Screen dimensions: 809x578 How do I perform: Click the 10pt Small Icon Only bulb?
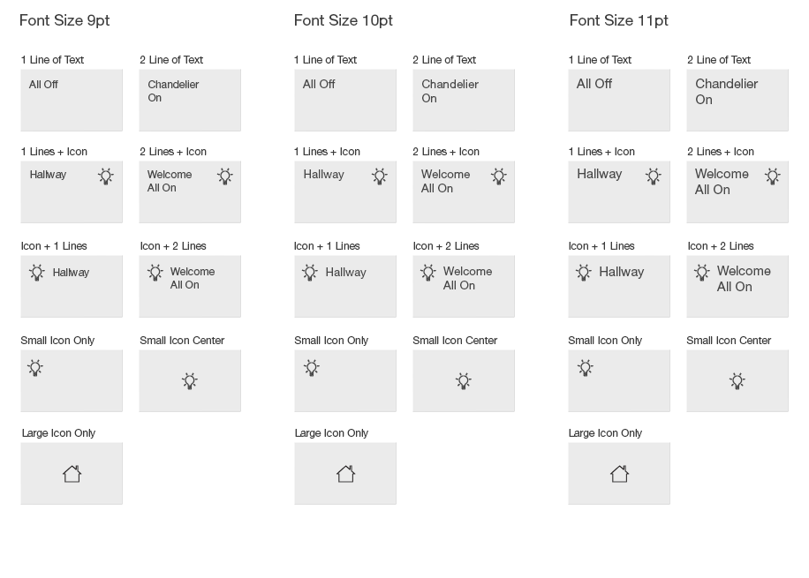coord(312,368)
